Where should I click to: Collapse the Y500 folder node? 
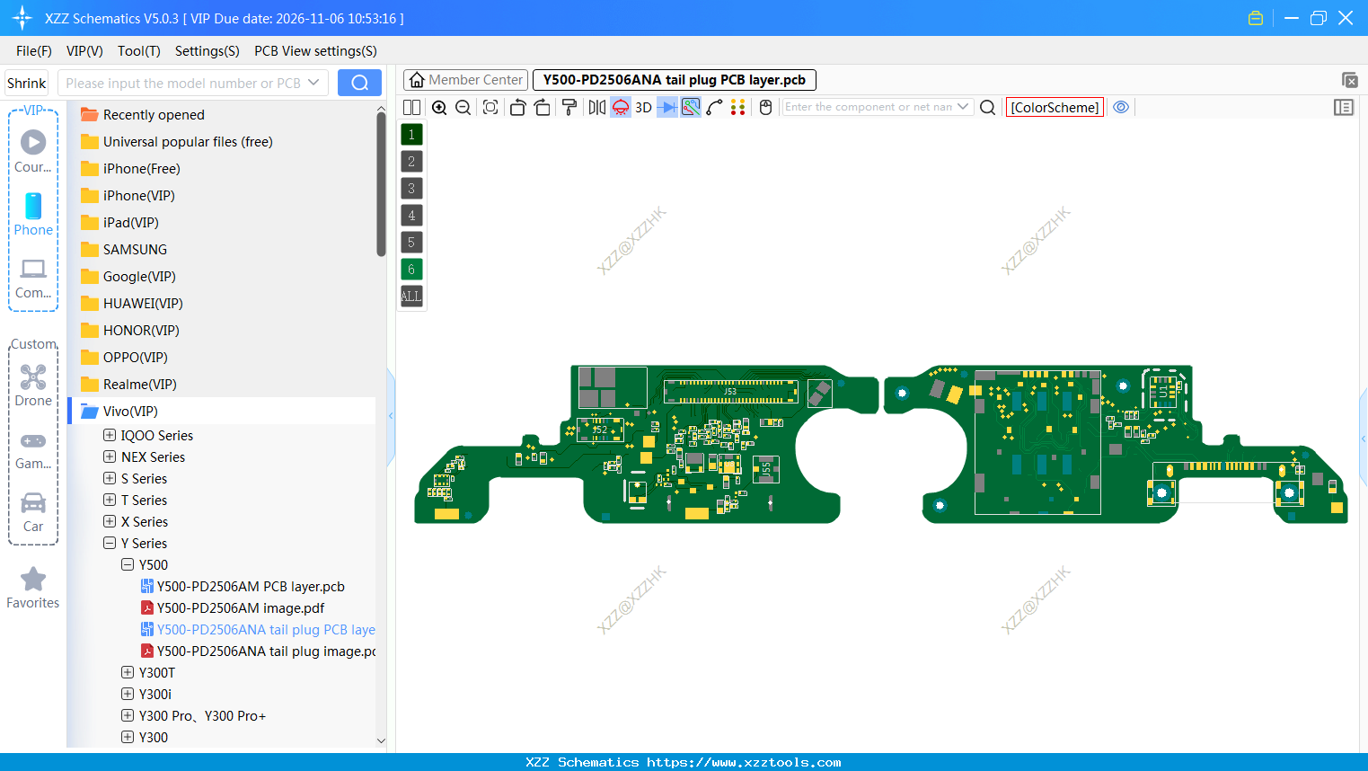coord(127,564)
